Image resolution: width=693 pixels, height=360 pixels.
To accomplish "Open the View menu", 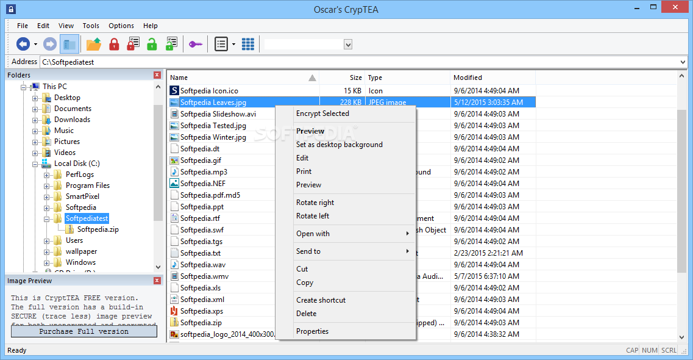I will click(x=66, y=26).
